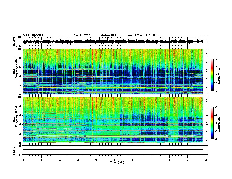
Task: Click the "0" tick on the time axis
Action: (x=23, y=160)
